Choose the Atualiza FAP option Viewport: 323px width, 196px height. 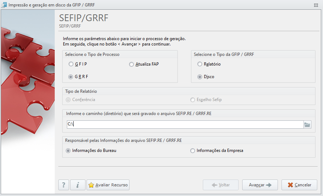(144, 64)
